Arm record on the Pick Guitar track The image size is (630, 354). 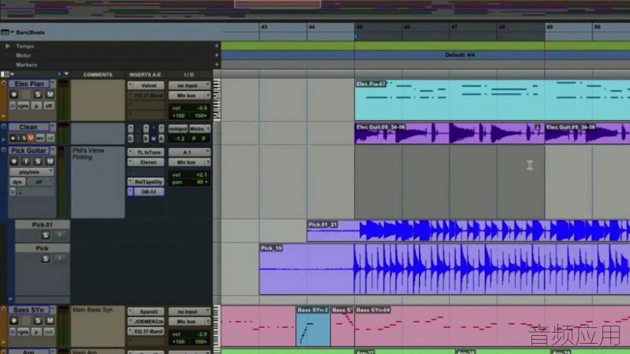coord(14,161)
